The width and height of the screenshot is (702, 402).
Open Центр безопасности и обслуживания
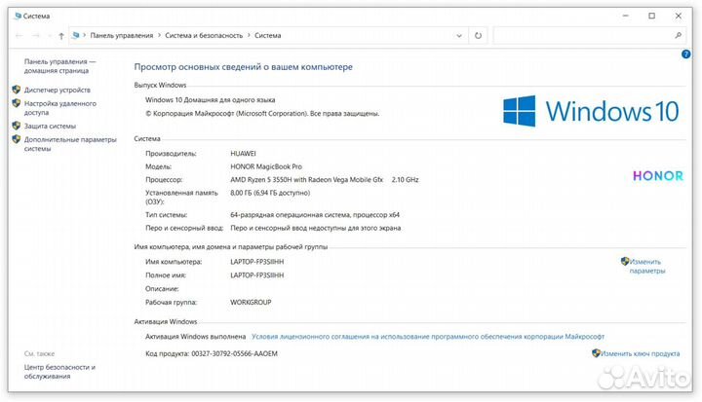point(59,372)
